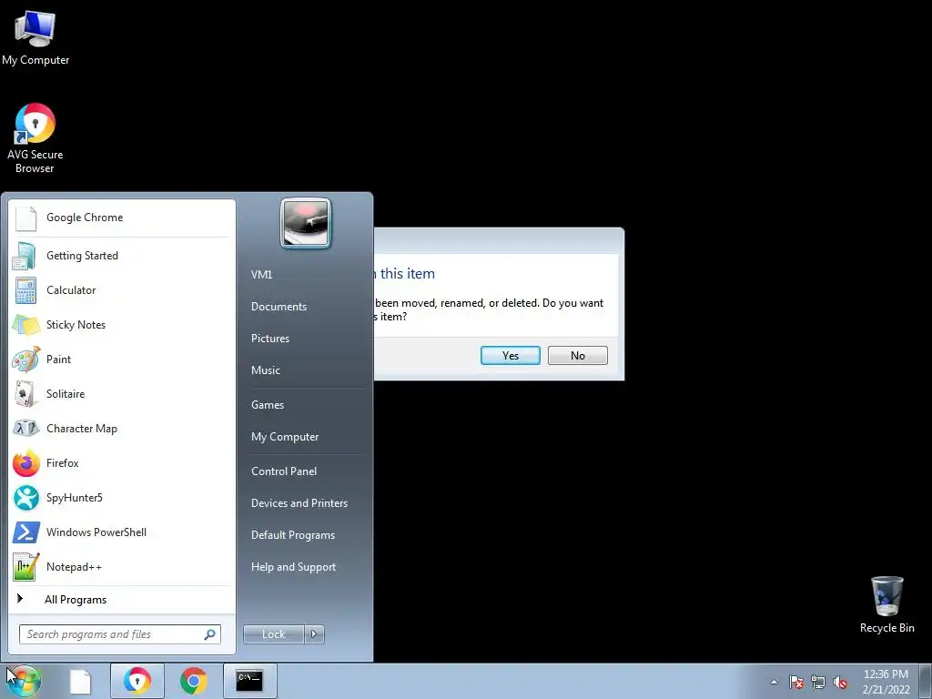The width and height of the screenshot is (932, 699).
Task: Start Solitaire from Start menu
Action: [121, 393]
